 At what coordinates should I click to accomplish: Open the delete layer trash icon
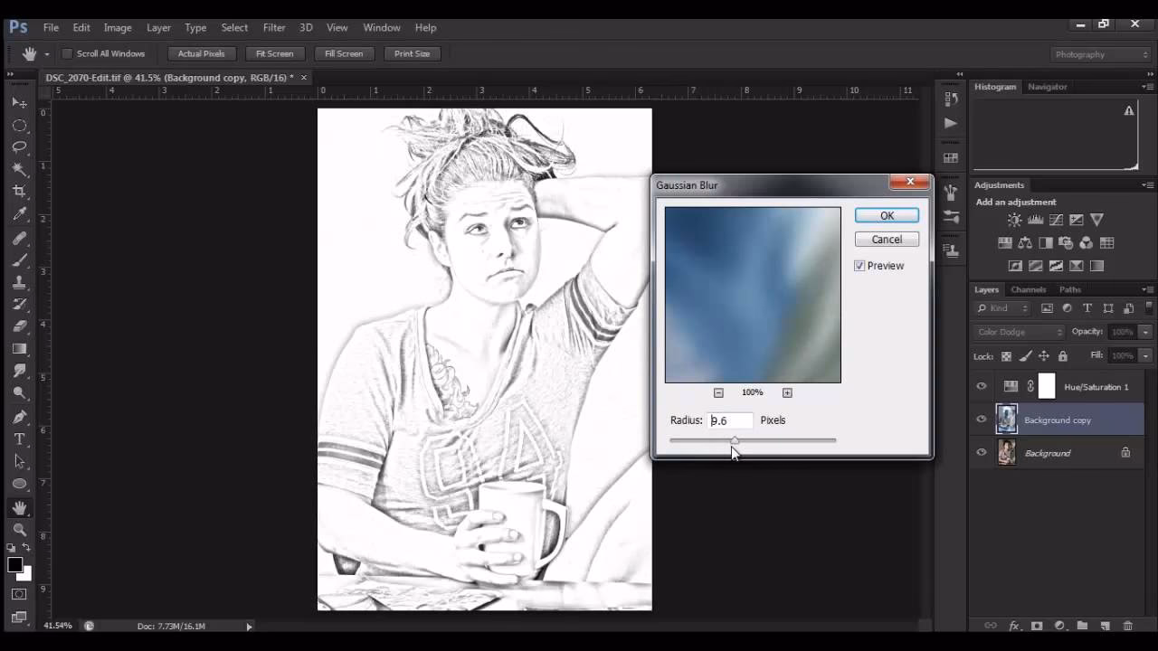[x=1128, y=625]
